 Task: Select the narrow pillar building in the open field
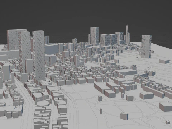click(101, 111)
